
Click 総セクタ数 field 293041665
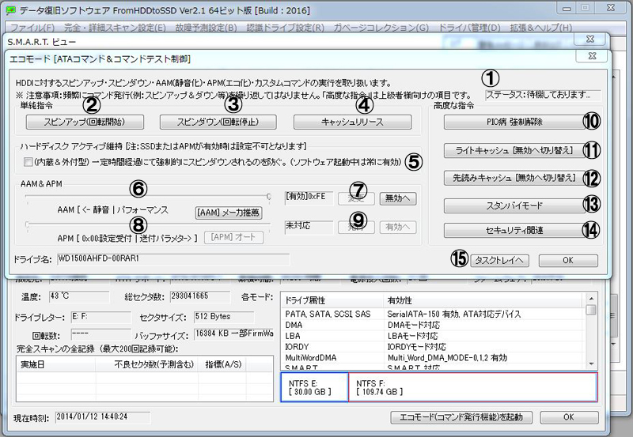pyautogui.click(x=200, y=296)
